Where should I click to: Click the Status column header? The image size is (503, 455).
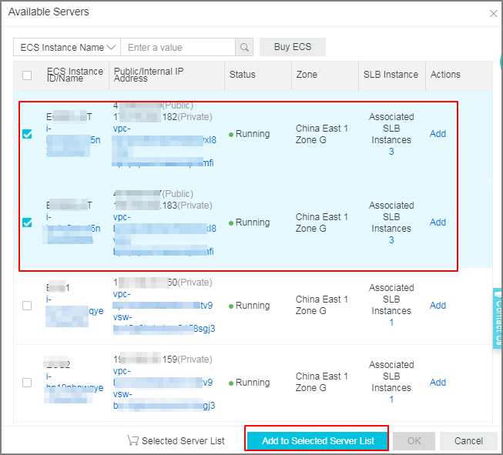point(242,75)
